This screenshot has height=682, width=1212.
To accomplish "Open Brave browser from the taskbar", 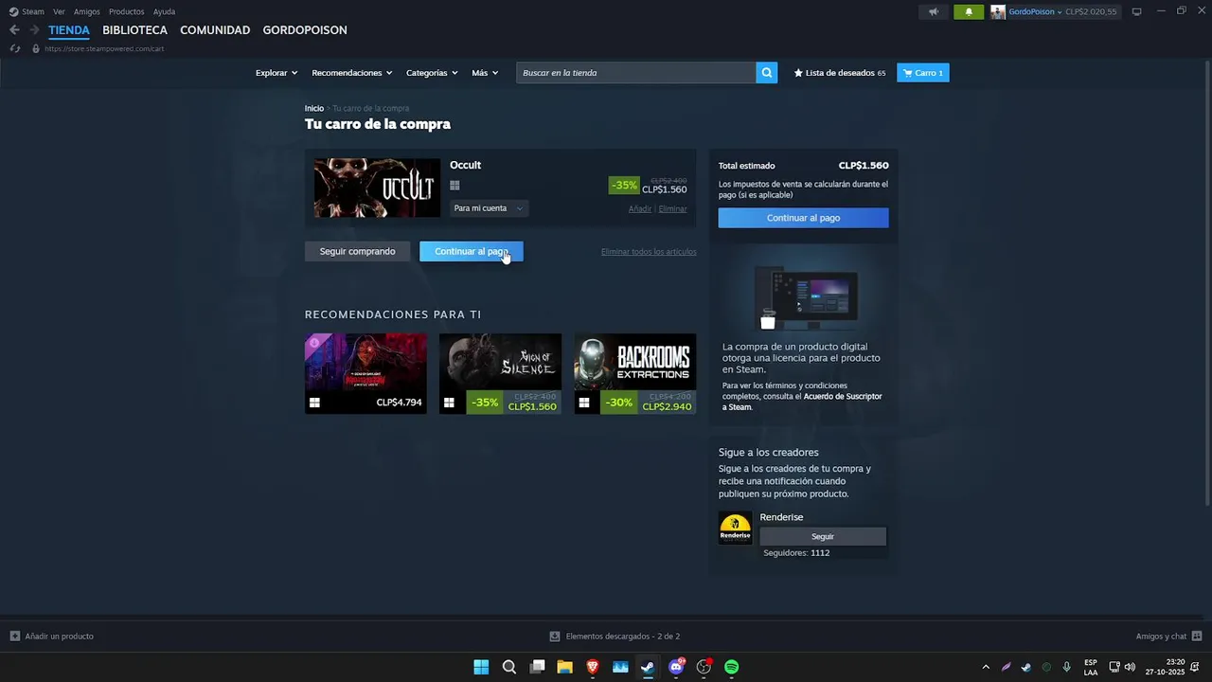I will pos(593,667).
